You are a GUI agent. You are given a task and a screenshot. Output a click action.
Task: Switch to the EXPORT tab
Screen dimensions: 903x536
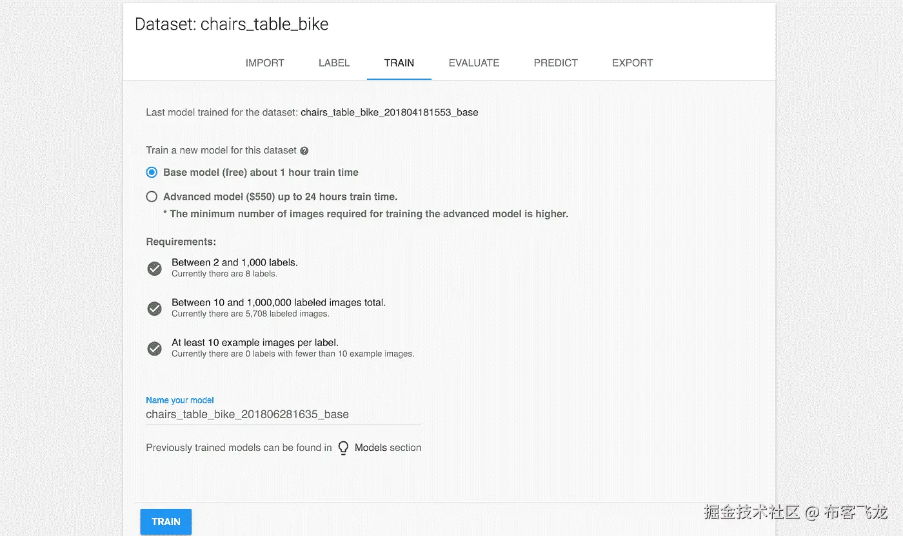[x=632, y=63]
